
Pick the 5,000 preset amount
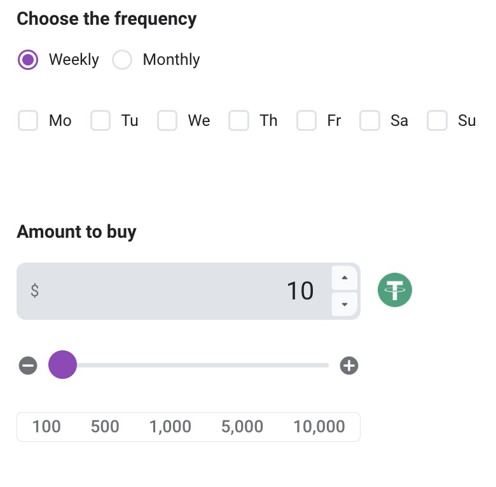coord(242,427)
